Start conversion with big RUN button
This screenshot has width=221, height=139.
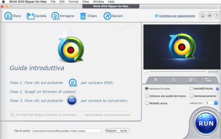coord(206,124)
